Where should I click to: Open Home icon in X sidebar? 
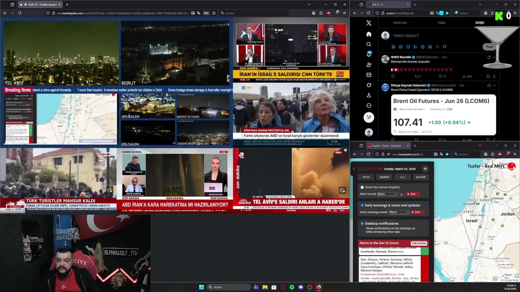(369, 34)
